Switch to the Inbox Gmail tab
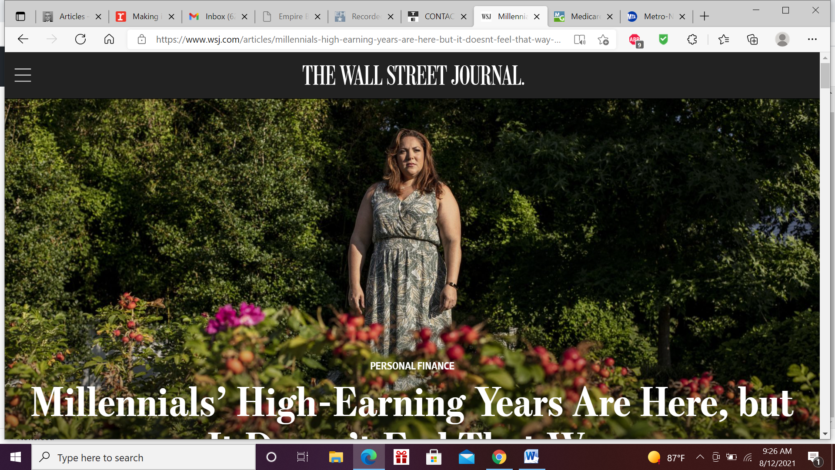Viewport: 835px width, 470px height. click(218, 17)
